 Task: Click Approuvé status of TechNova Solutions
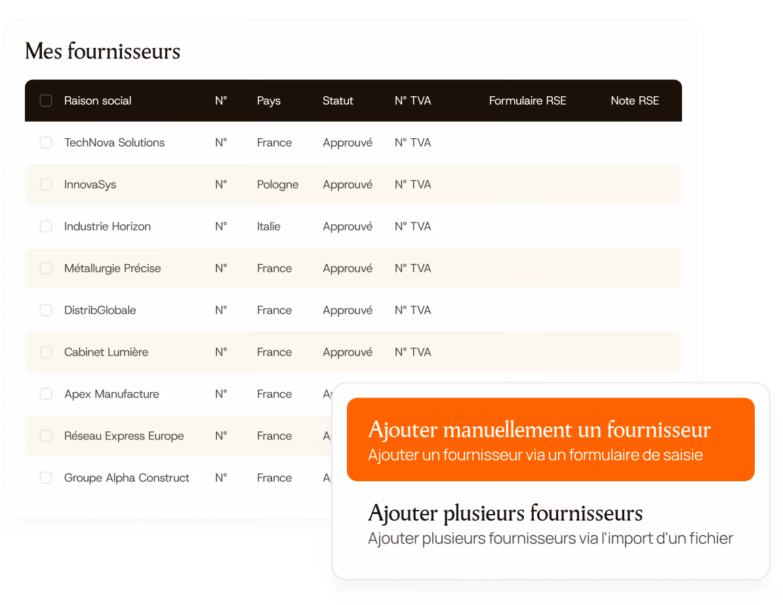pyautogui.click(x=348, y=143)
